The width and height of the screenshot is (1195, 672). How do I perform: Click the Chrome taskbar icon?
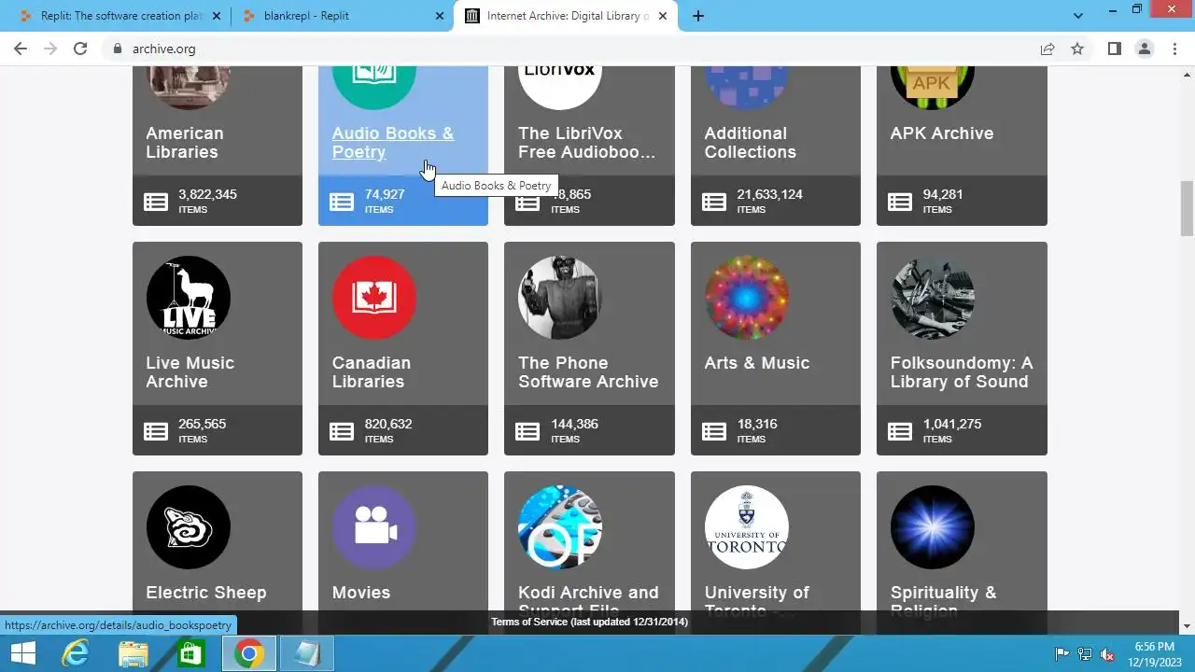pyautogui.click(x=248, y=654)
